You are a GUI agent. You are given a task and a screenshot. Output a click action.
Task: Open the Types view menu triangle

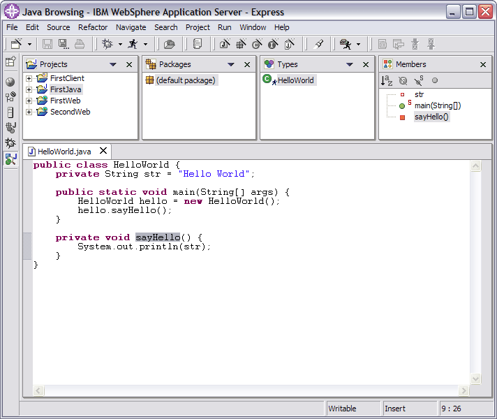coord(349,65)
